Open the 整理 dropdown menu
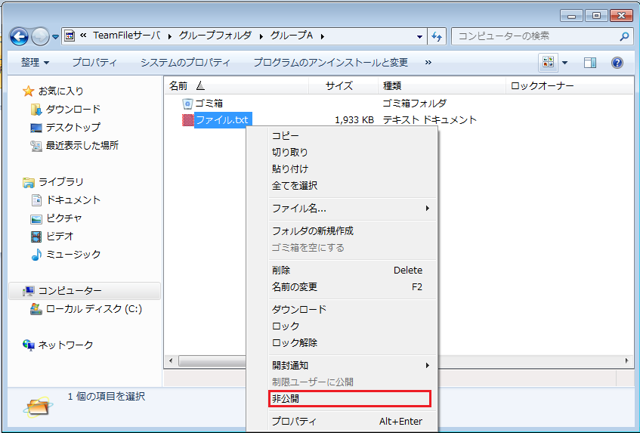Viewport: 640px width, 433px height. coord(35,63)
